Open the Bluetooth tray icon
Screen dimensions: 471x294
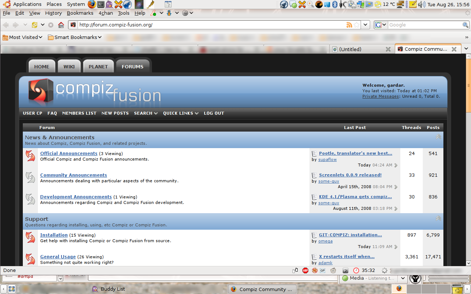pyautogui.click(x=335, y=4)
